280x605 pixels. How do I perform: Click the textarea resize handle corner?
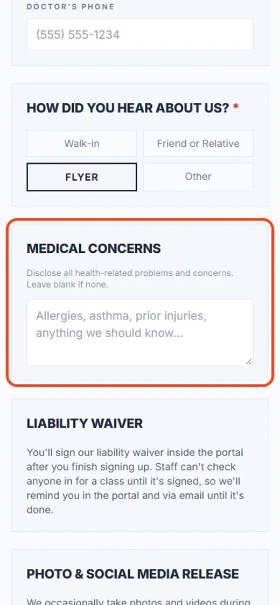pyautogui.click(x=249, y=361)
